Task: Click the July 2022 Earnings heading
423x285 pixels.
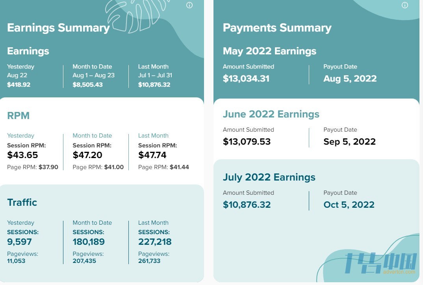Action: (269, 177)
